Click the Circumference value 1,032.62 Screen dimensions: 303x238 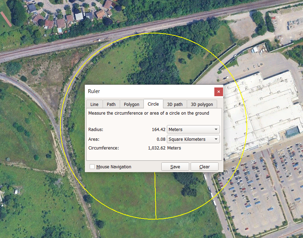(x=156, y=148)
